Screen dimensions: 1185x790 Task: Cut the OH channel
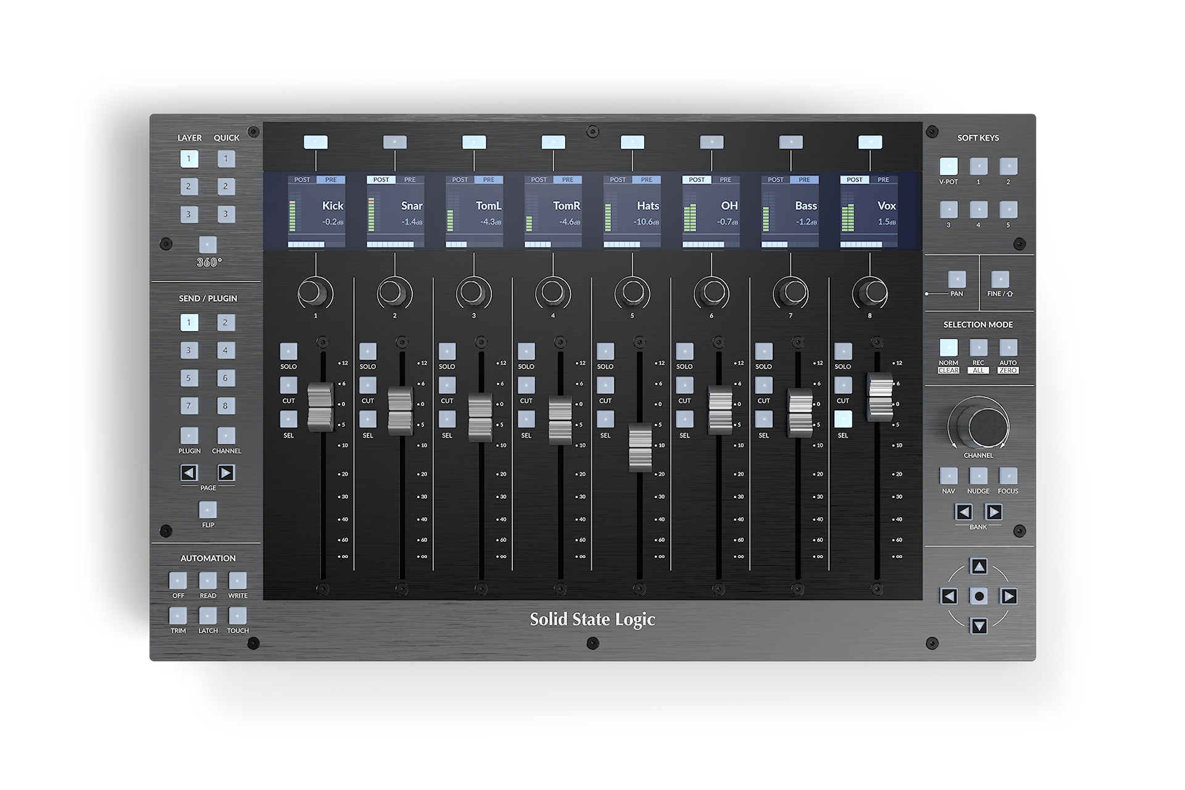pyautogui.click(x=684, y=385)
